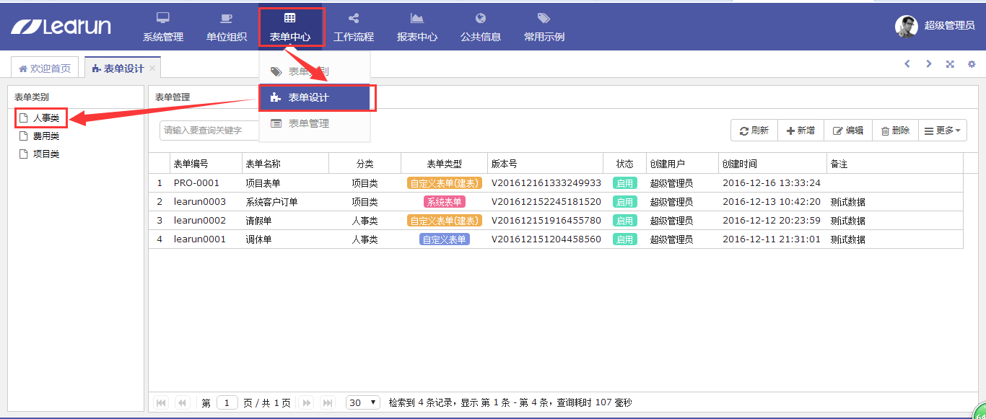Switch to the 欢迎首页 tab
The image size is (986, 419).
(x=45, y=69)
